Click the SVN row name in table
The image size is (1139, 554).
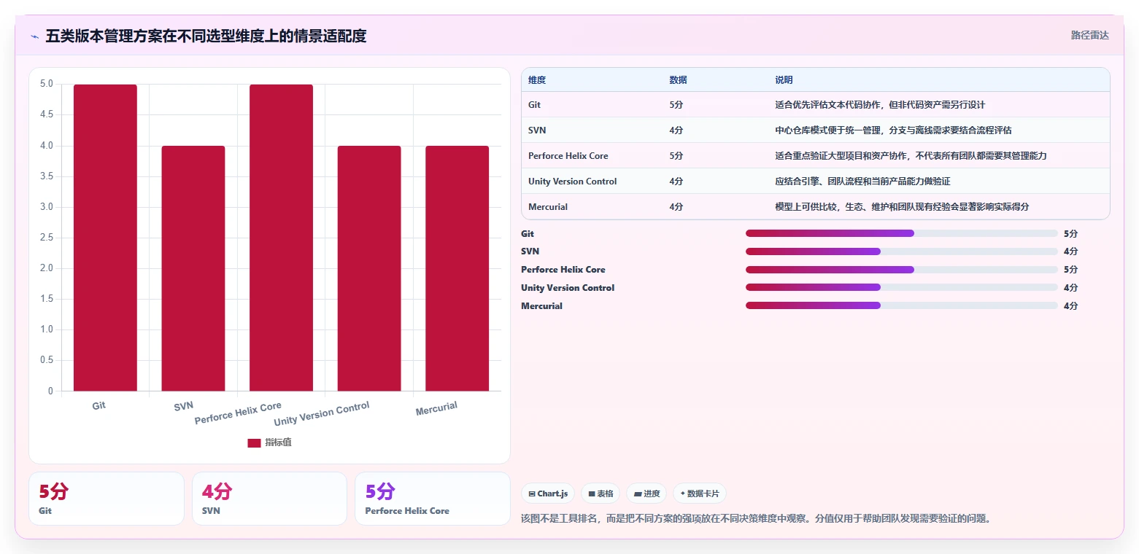537,130
